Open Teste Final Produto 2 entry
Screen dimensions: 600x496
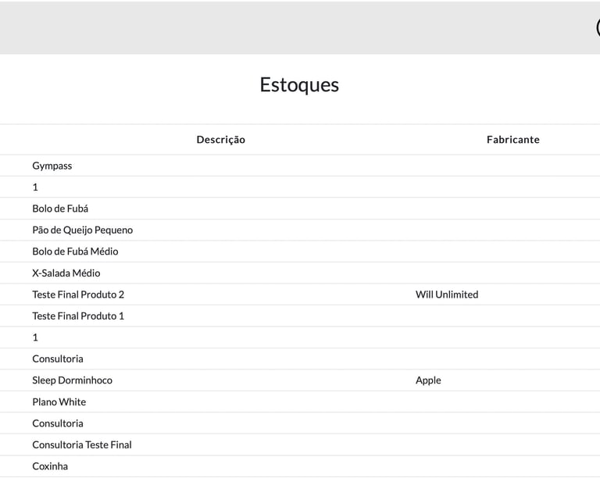point(78,294)
